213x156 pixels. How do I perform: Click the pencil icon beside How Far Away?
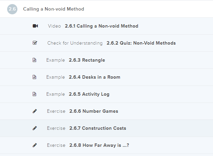35,145
